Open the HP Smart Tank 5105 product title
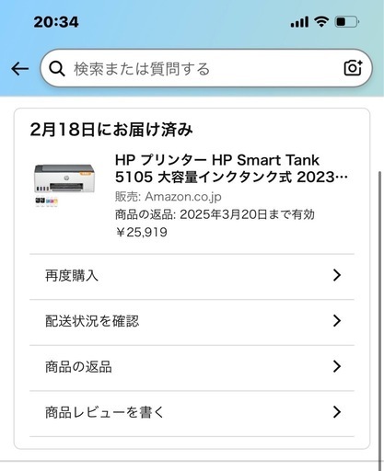Screen dimensions: 384x471 click(x=231, y=168)
